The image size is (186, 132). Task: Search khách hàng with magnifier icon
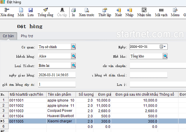pos(74,56)
